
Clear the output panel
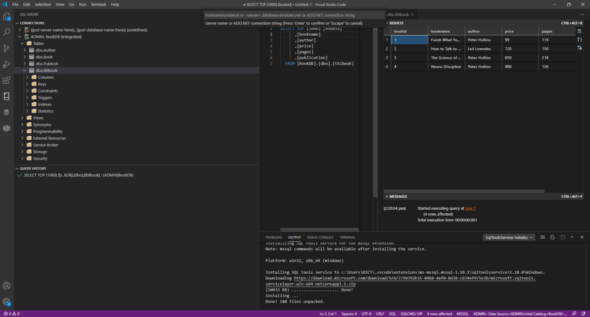pos(542,237)
